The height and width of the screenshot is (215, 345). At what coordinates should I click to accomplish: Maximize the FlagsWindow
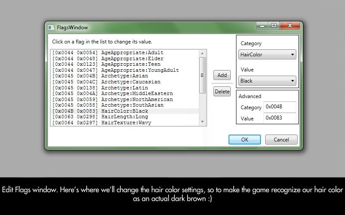(x=274, y=26)
